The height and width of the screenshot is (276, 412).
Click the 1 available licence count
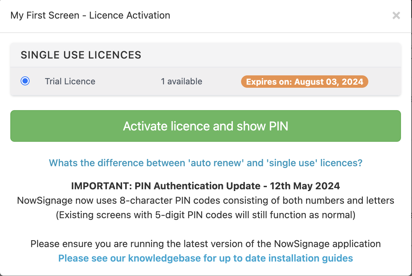[182, 81]
